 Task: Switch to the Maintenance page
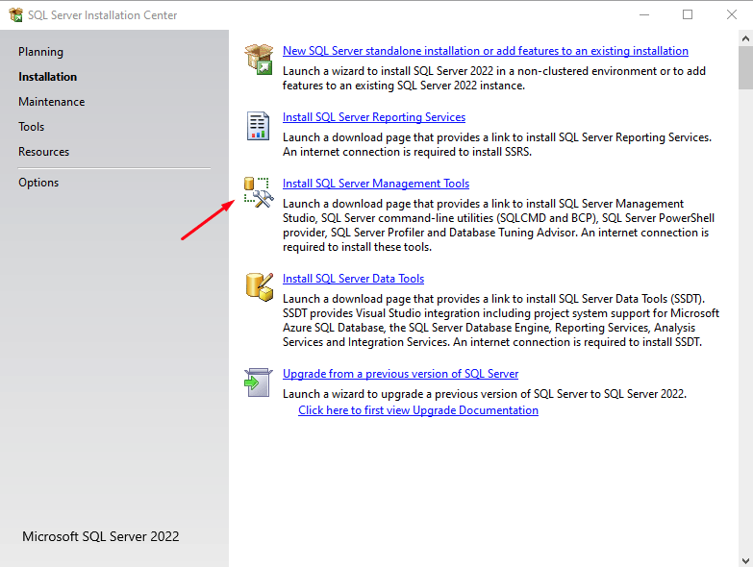(51, 102)
